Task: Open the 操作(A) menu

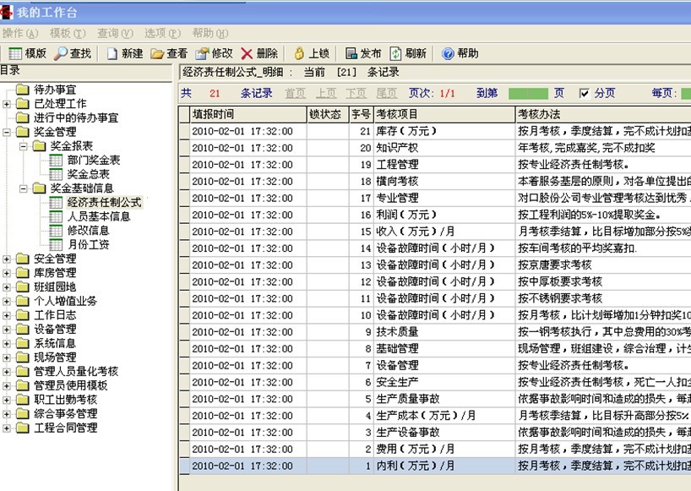Action: (20, 33)
